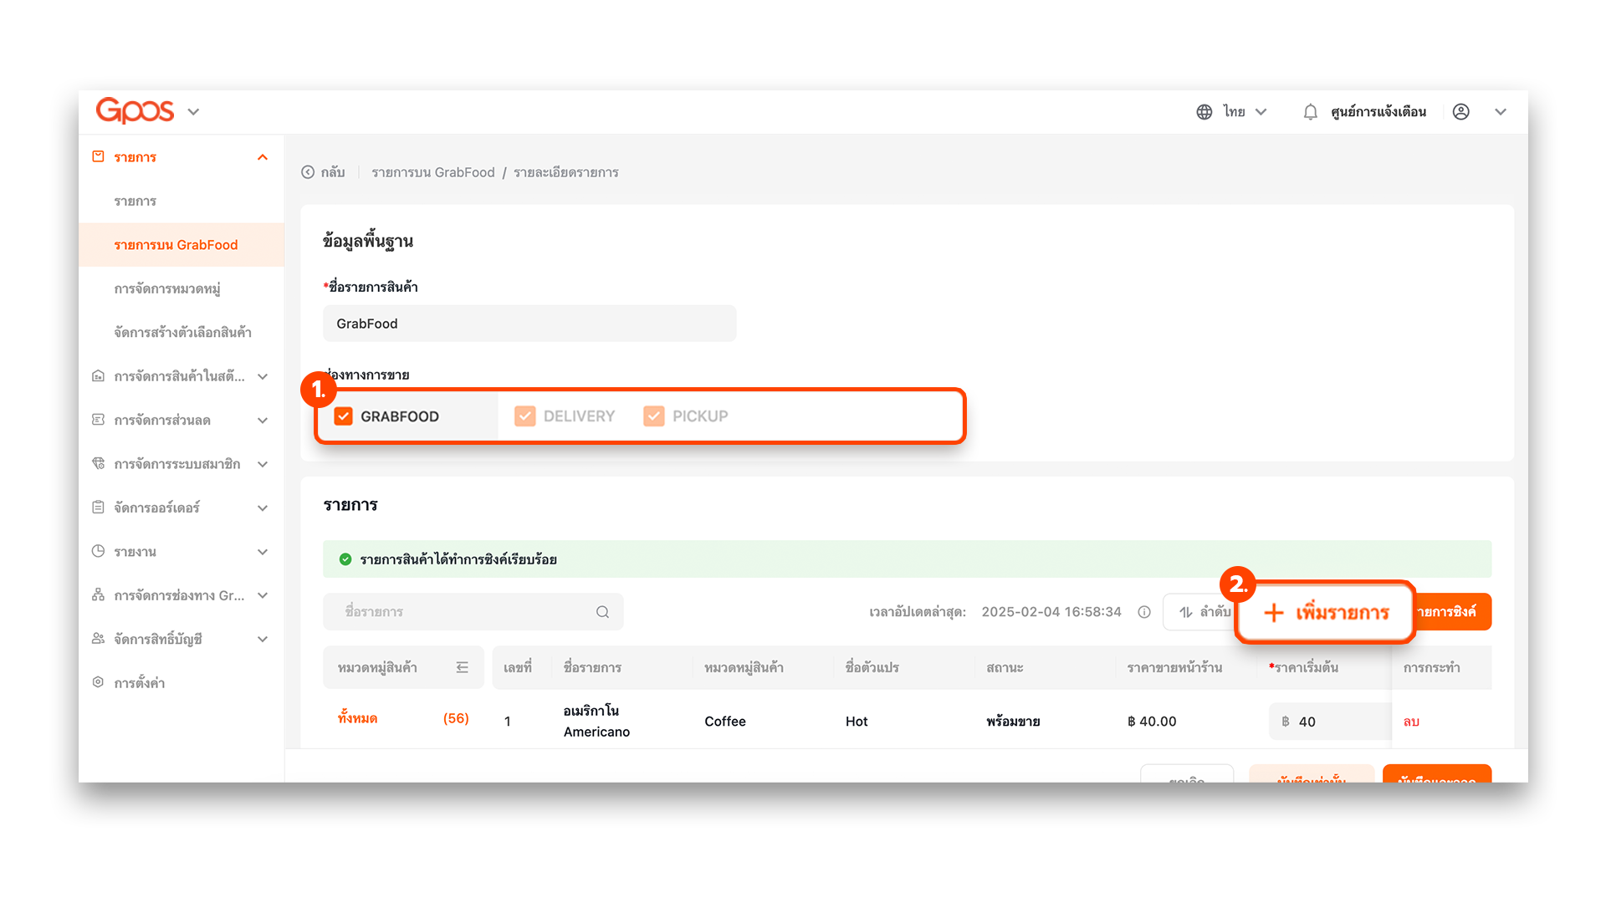Click the รายการ menu icon in sidebar

point(99,157)
